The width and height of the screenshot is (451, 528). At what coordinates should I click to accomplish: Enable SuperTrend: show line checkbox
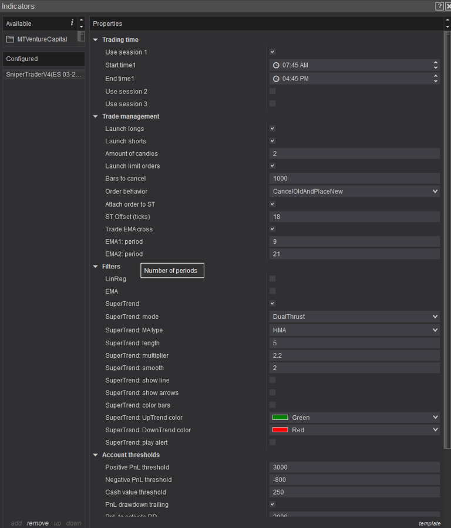(x=272, y=380)
